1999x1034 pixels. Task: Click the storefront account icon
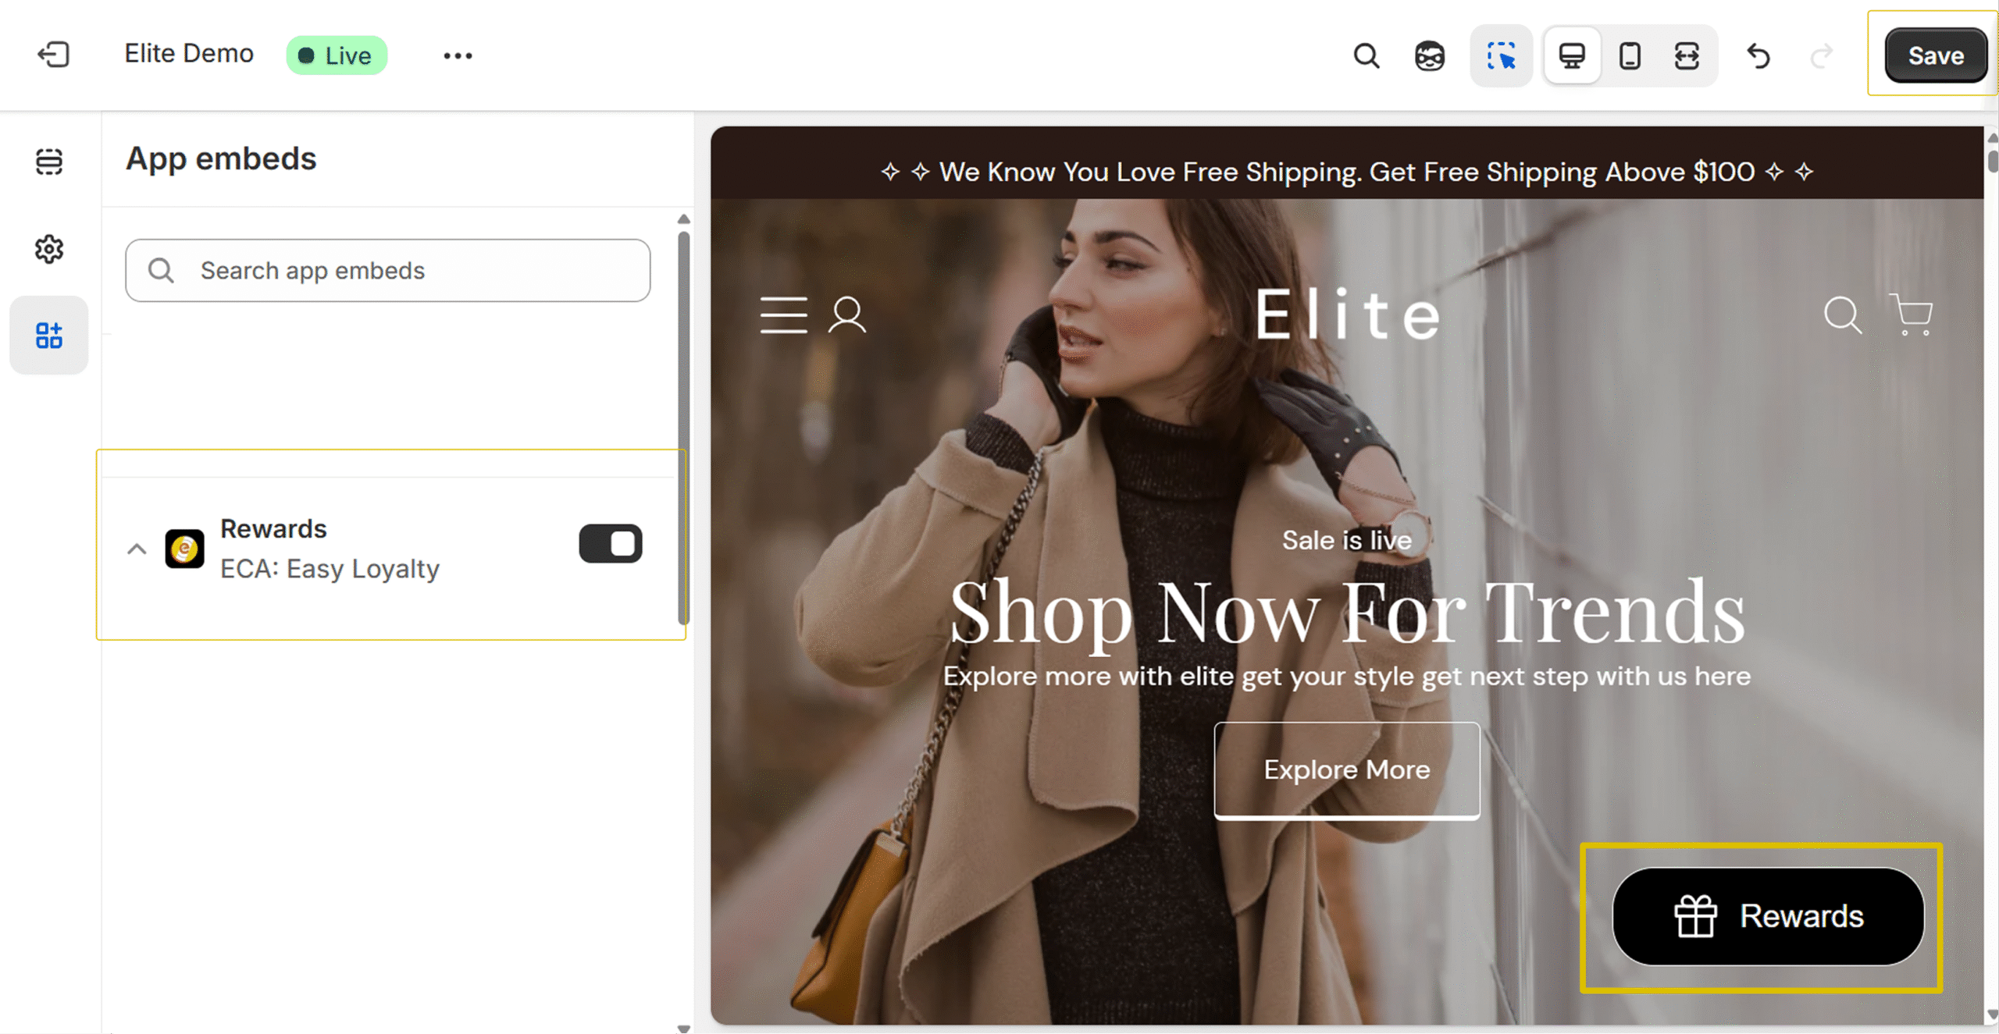847,315
